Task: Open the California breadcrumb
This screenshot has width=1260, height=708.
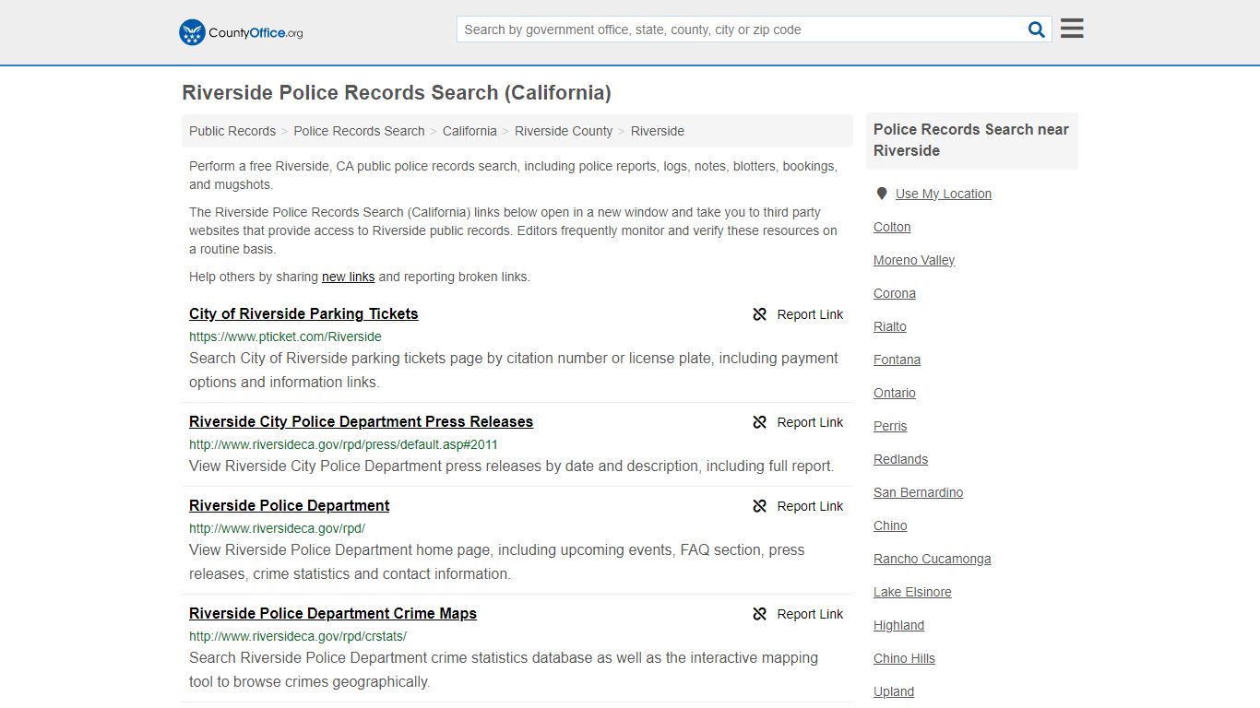Action: pyautogui.click(x=470, y=131)
